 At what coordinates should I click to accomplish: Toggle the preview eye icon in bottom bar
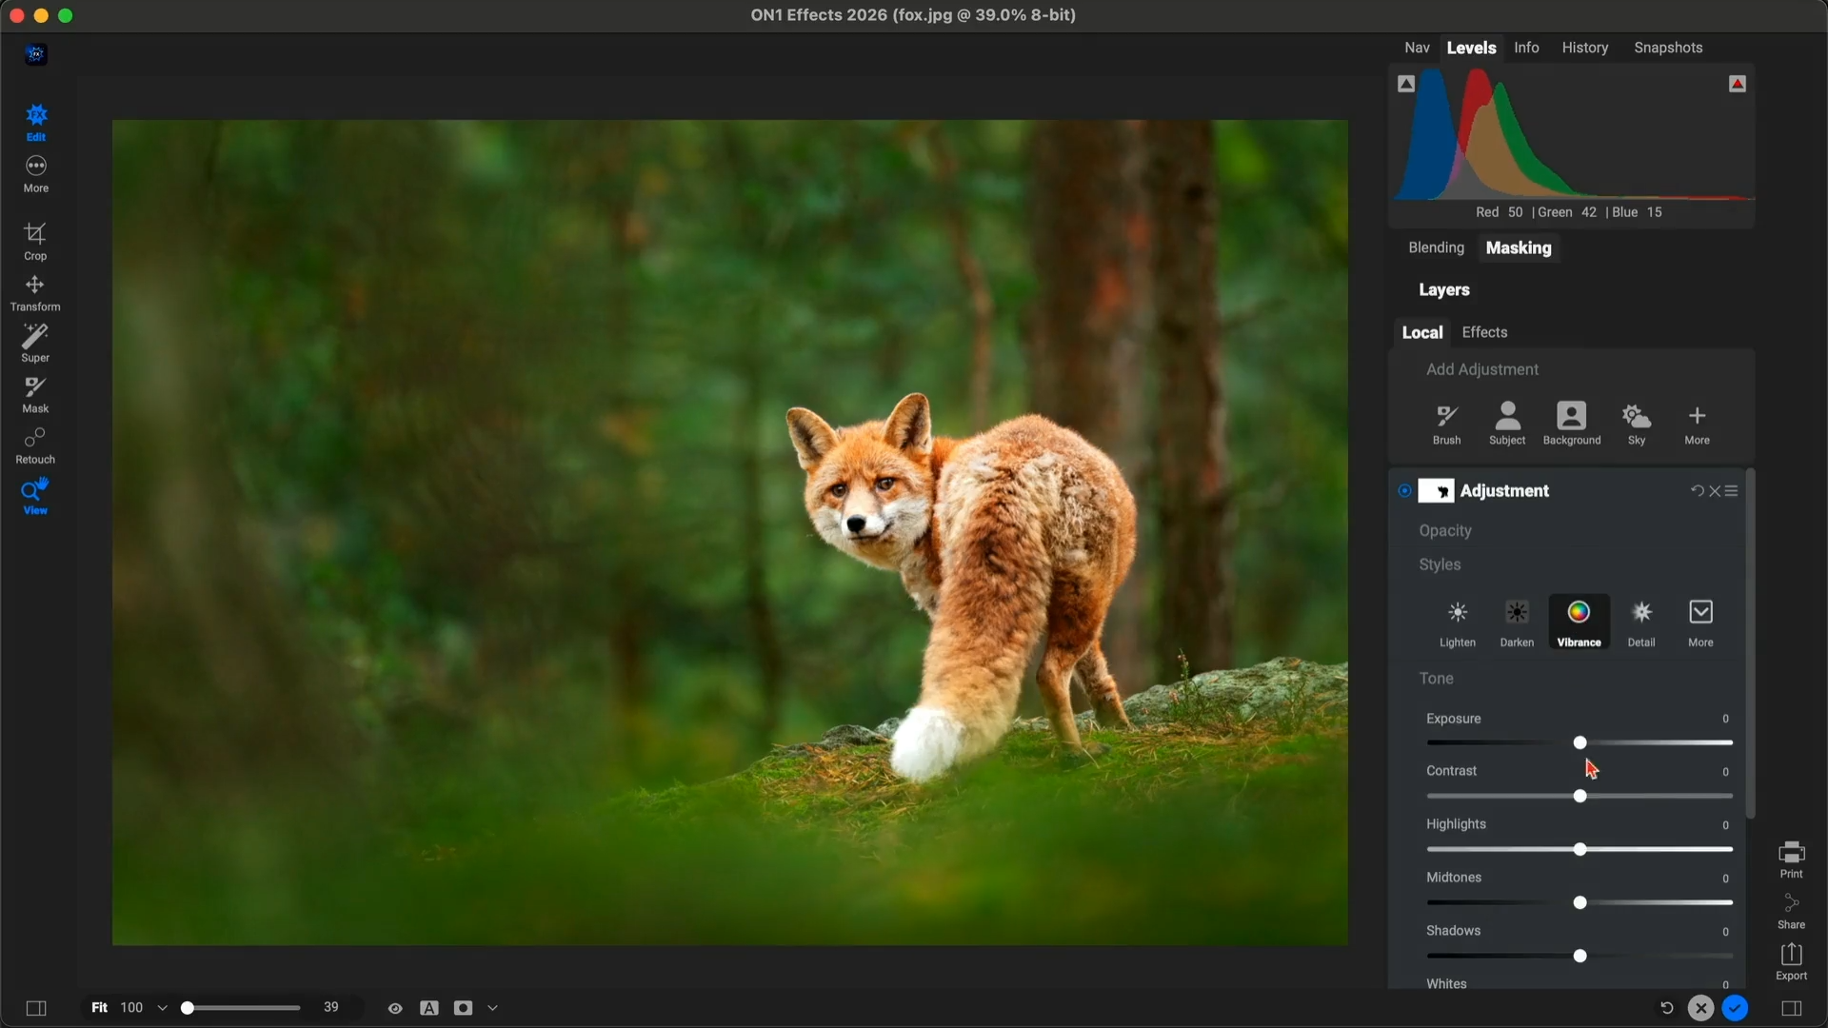pyautogui.click(x=395, y=1008)
